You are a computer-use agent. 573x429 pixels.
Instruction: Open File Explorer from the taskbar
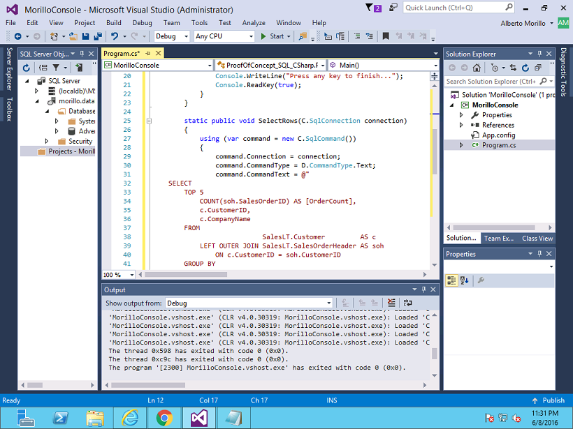click(x=95, y=418)
